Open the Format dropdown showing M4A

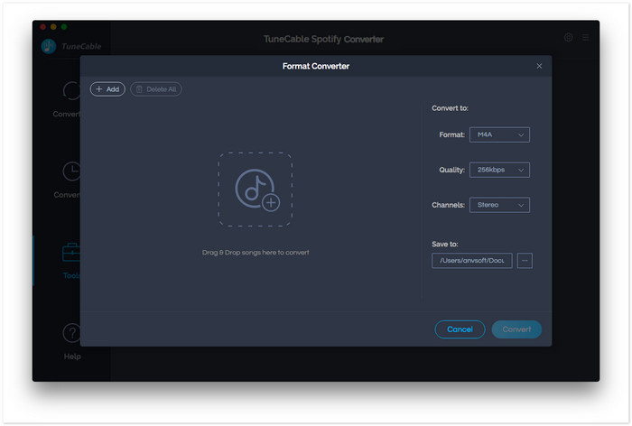coord(499,134)
